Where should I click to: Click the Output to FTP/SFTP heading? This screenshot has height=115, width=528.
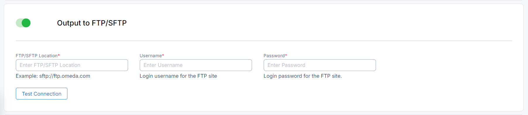(x=92, y=23)
